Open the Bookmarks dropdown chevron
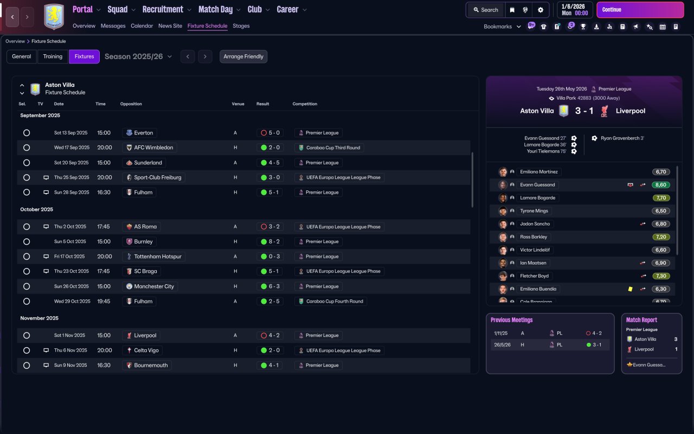Viewport: 694px width, 434px height. tap(519, 27)
